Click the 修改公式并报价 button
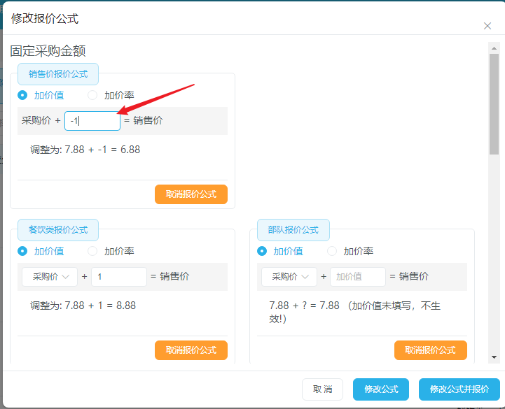 point(459,389)
